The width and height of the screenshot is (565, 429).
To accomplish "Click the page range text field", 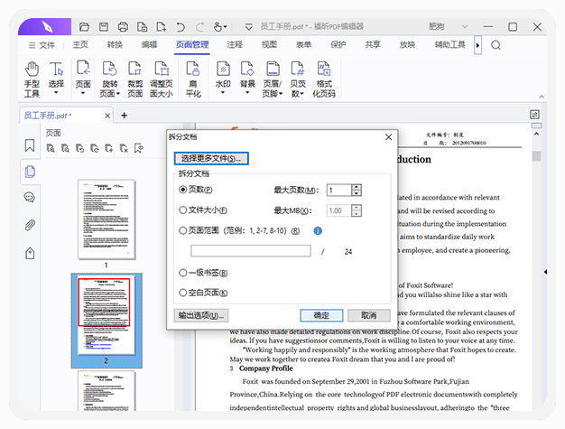I will click(x=251, y=251).
